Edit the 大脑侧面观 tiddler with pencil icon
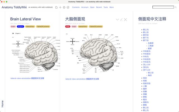This screenshot has height=112, width=179. click(x=121, y=20)
